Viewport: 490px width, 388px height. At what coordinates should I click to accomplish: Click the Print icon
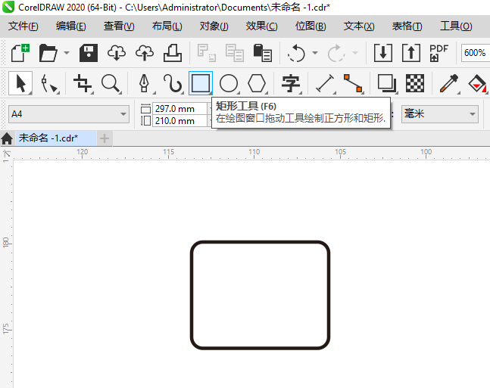pyautogui.click(x=173, y=53)
